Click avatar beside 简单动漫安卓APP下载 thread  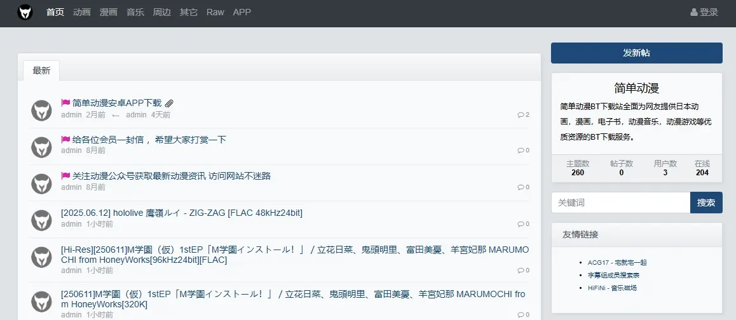coord(41,110)
